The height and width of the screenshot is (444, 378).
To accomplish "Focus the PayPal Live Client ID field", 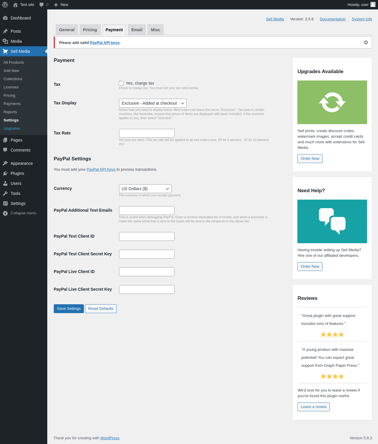I will [x=147, y=272].
